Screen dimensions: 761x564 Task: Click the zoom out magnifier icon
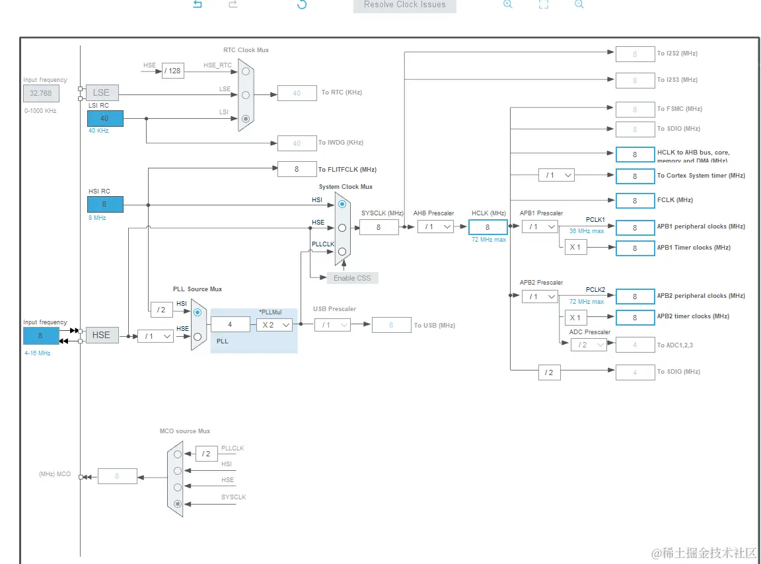pyautogui.click(x=579, y=5)
